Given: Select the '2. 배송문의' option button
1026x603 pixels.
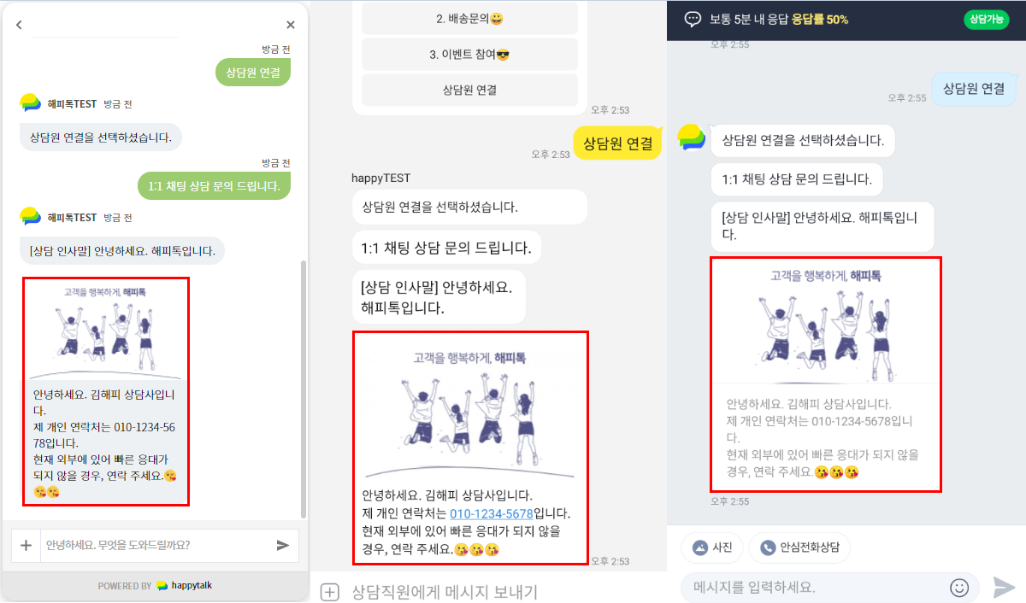Looking at the screenshot, I should tap(469, 18).
